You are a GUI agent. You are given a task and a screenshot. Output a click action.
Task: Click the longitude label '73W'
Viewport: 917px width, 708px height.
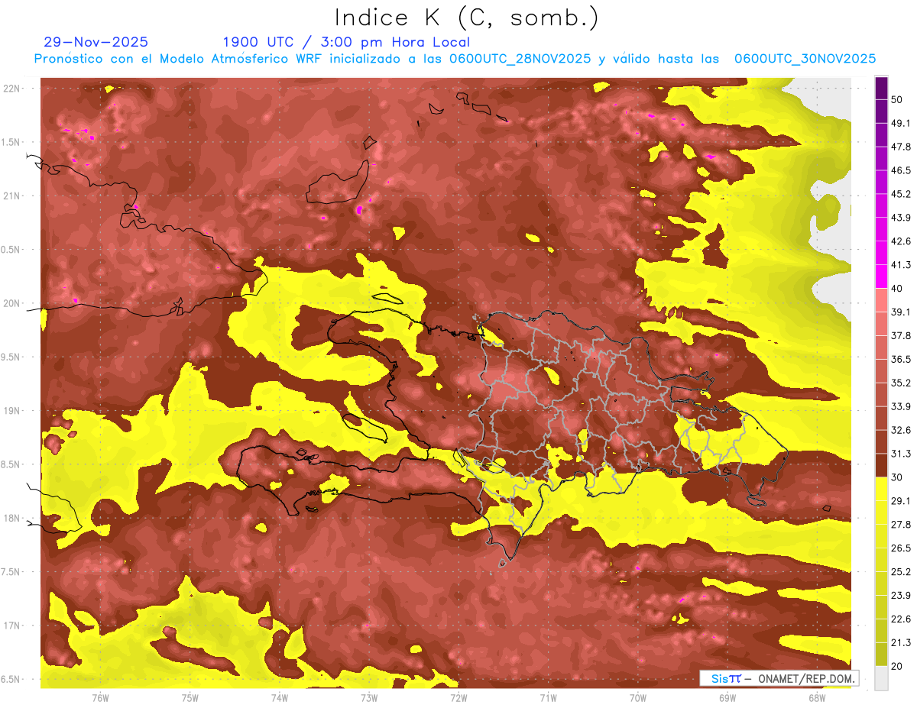coord(369,698)
